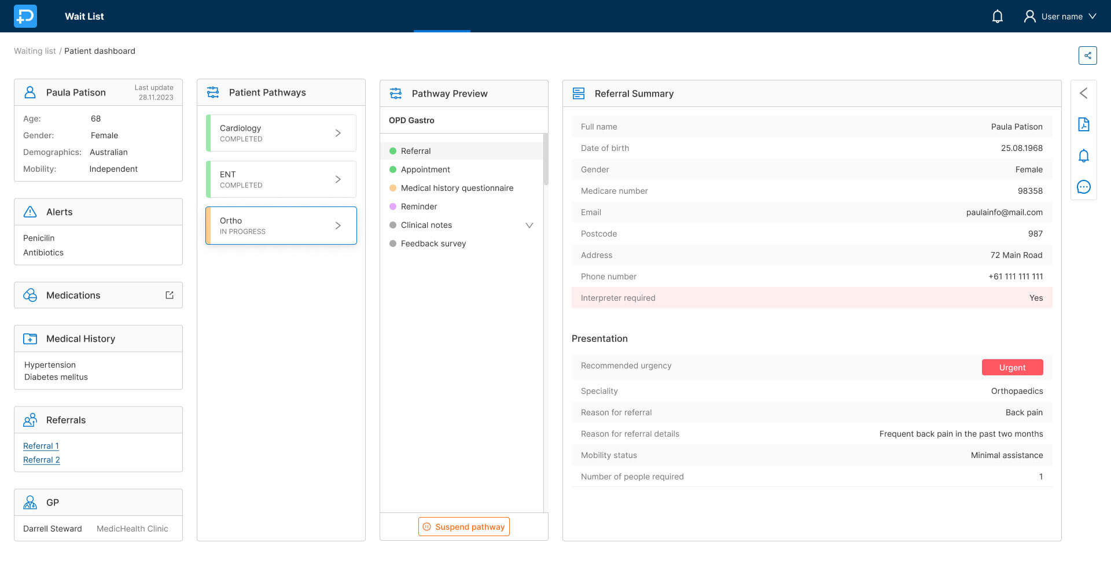Click the share icon button

pos(1087,56)
